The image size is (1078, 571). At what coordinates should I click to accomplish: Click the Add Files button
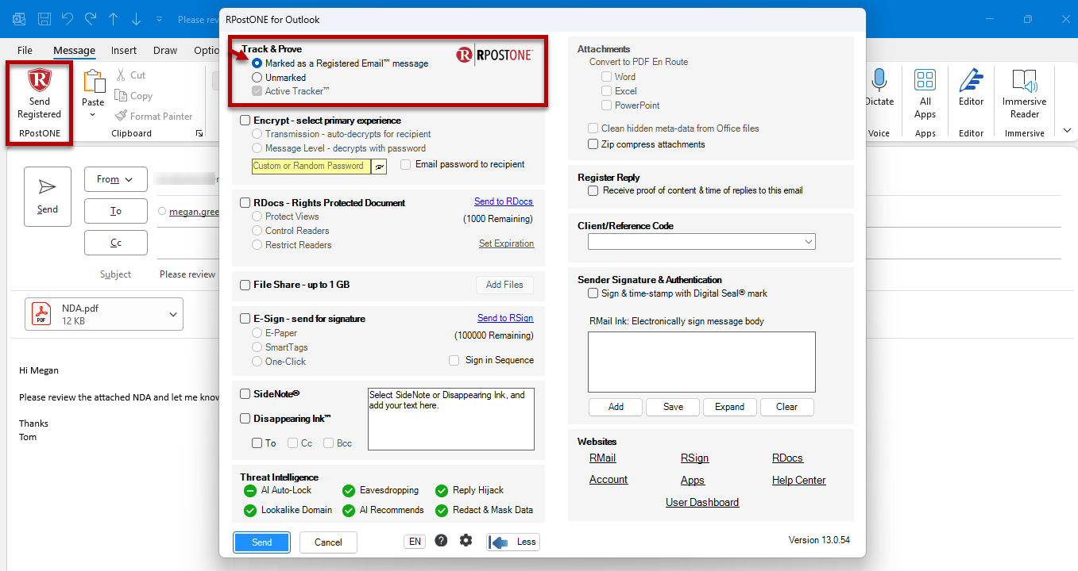coord(504,285)
